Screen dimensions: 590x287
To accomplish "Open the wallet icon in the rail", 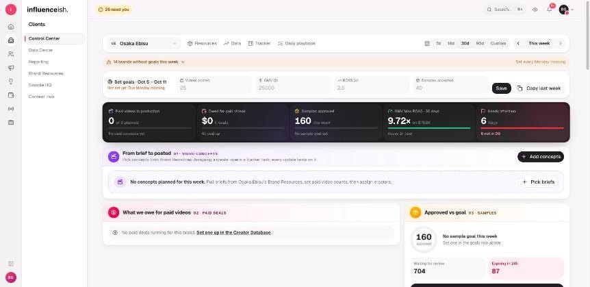I will [x=11, y=95].
